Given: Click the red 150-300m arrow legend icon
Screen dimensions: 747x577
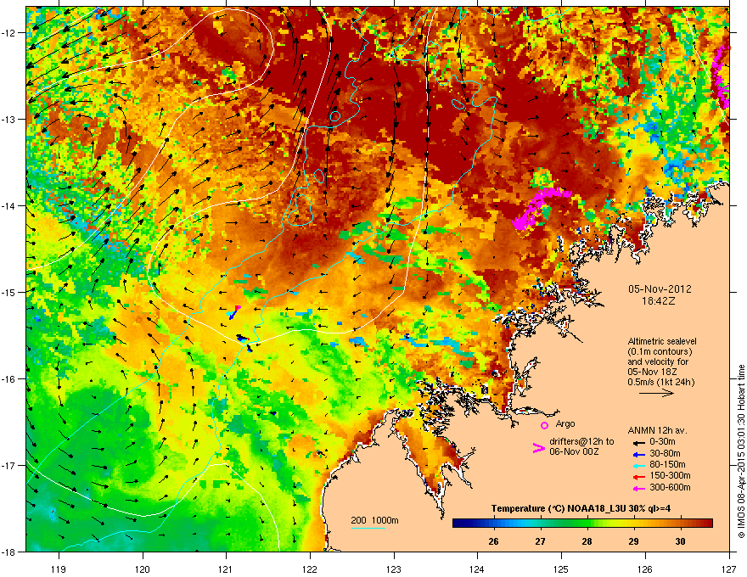Looking at the screenshot, I should pyautogui.click(x=638, y=476).
